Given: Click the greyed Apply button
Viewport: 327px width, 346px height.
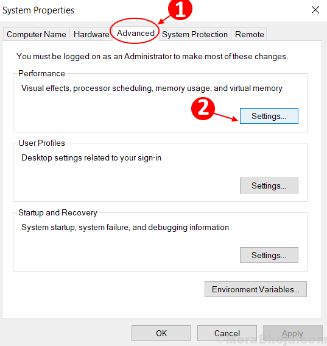Looking at the screenshot, I should click(x=293, y=333).
